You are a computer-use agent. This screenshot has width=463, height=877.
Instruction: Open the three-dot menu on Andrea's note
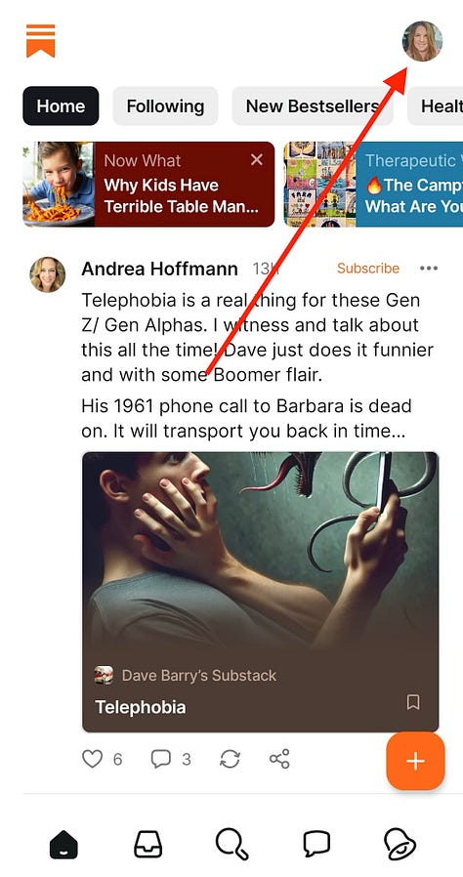pyautogui.click(x=429, y=269)
